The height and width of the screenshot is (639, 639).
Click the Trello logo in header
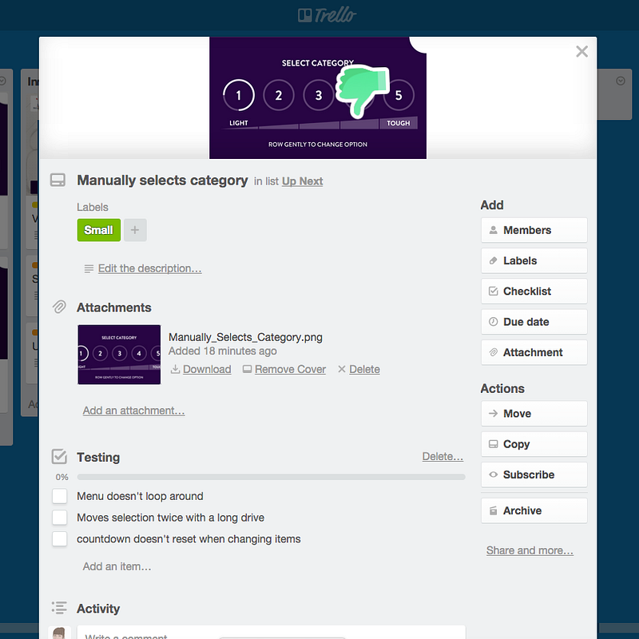point(327,15)
